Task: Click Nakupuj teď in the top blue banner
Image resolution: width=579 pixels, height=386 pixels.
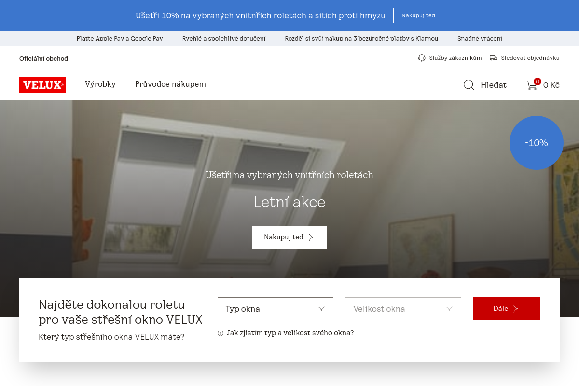Action: click(x=418, y=15)
